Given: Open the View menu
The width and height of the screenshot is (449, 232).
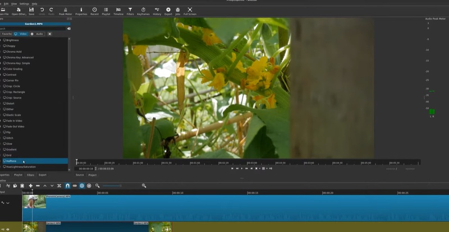Looking at the screenshot, I should point(13,4).
